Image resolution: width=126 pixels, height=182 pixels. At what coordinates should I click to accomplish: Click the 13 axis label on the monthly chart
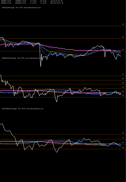click(123, 143)
